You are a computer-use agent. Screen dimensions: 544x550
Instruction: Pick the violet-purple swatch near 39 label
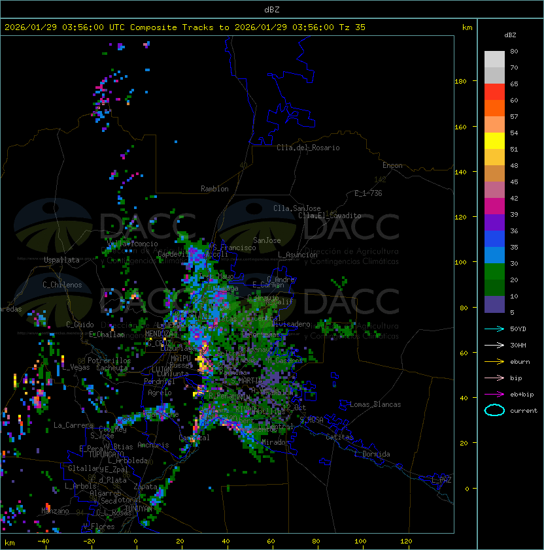tap(494, 222)
